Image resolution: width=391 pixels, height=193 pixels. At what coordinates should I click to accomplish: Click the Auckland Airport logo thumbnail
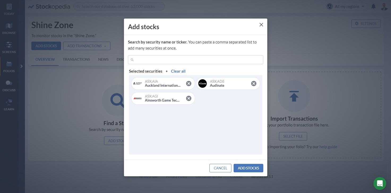click(138, 84)
